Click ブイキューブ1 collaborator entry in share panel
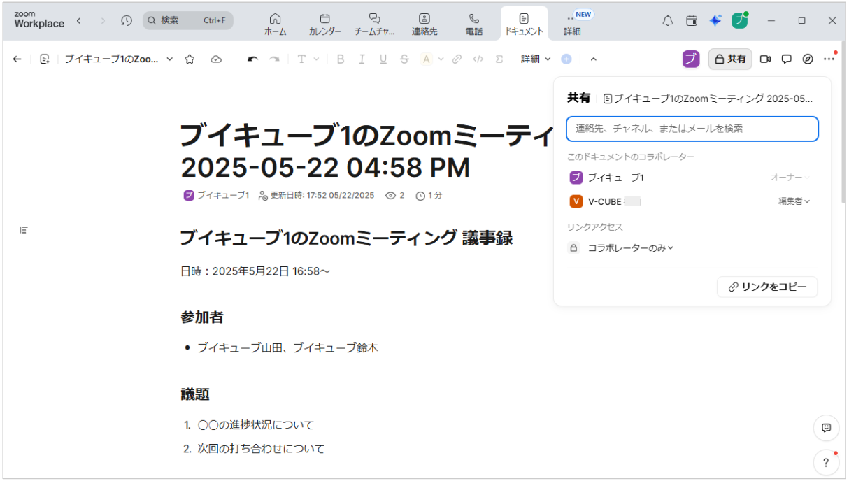 point(607,178)
